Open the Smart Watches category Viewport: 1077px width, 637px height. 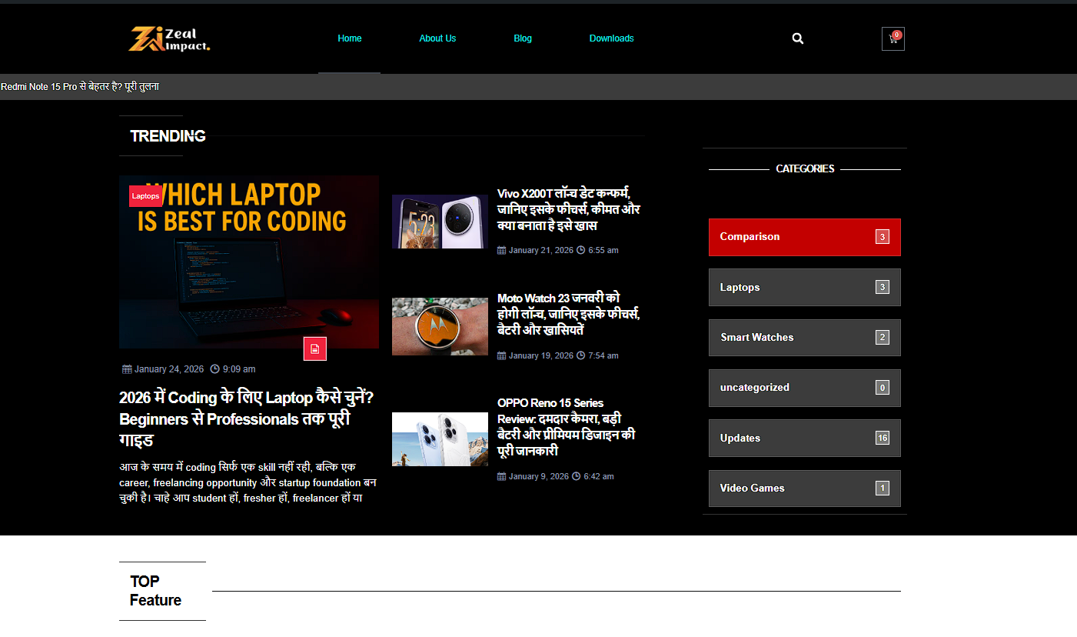[804, 338]
